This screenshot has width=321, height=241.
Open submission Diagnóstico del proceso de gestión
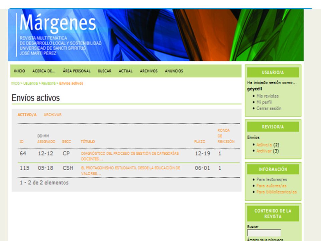[130, 156]
